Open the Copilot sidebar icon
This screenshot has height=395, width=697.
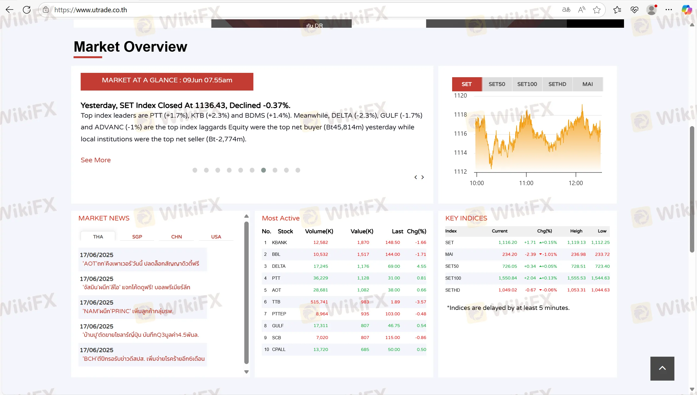coord(687,10)
